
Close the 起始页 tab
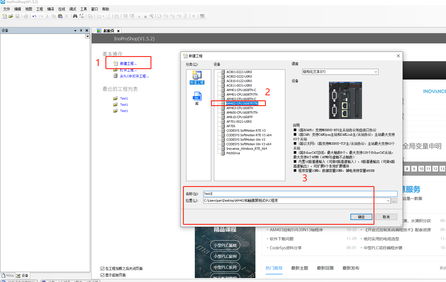(x=118, y=31)
